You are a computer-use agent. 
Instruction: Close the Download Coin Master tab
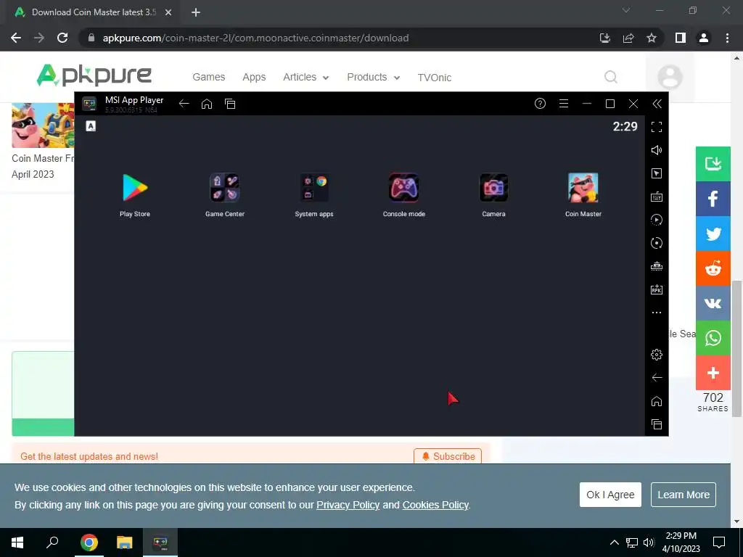coord(168,12)
